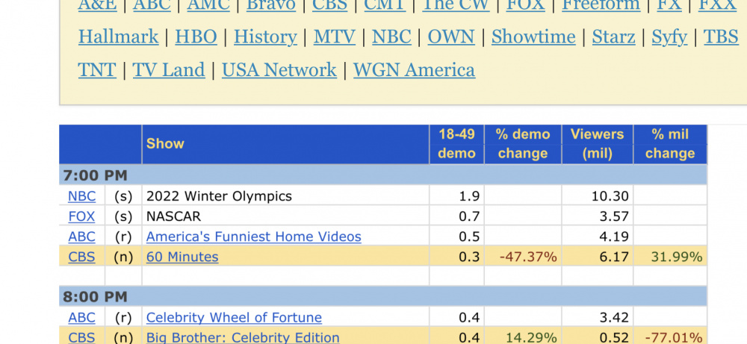The width and height of the screenshot is (747, 344).
Task: Open the TV Land network link
Action: point(169,70)
